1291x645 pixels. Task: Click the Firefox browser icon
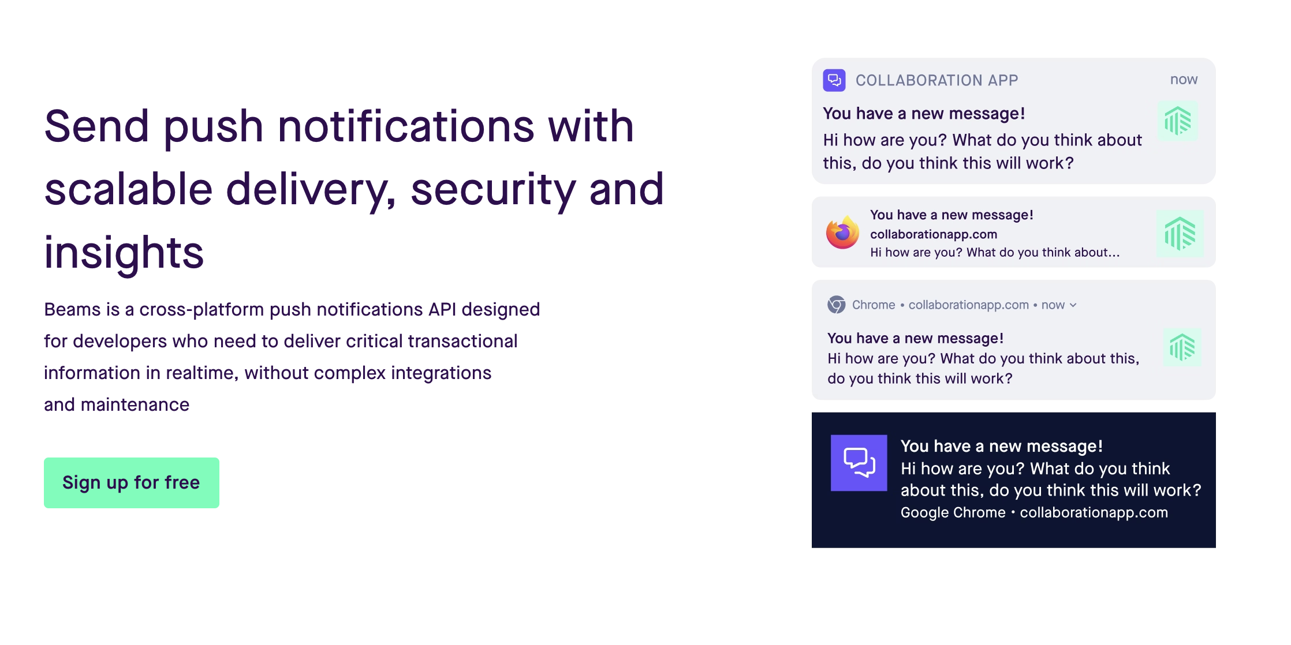click(x=842, y=232)
